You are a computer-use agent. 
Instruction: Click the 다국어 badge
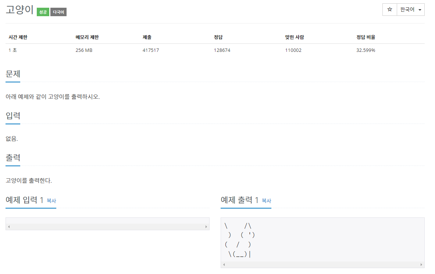pos(58,12)
